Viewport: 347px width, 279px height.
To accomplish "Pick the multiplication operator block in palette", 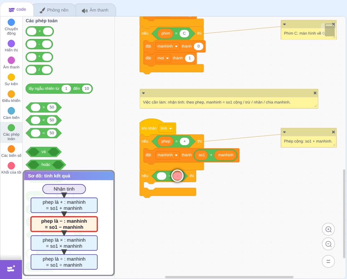I will (x=40, y=57).
